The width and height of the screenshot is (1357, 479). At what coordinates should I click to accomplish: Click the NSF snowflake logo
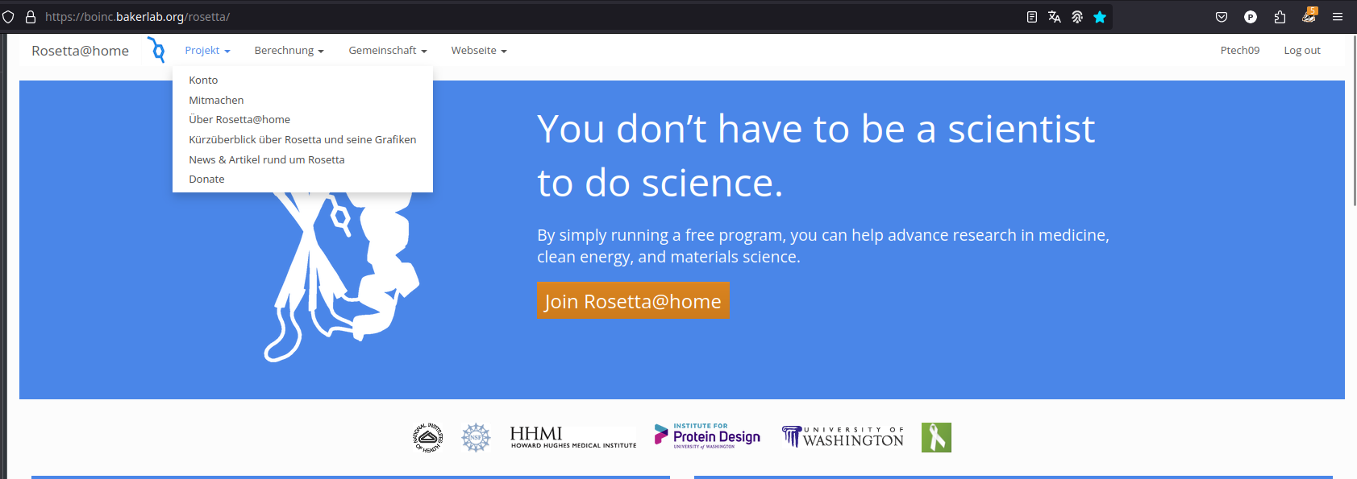[x=476, y=437]
